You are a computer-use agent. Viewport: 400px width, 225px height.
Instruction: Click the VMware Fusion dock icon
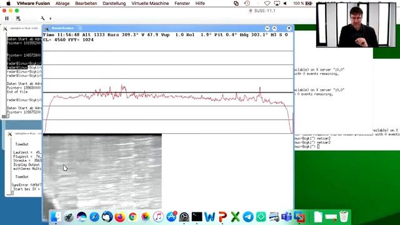click(299, 217)
